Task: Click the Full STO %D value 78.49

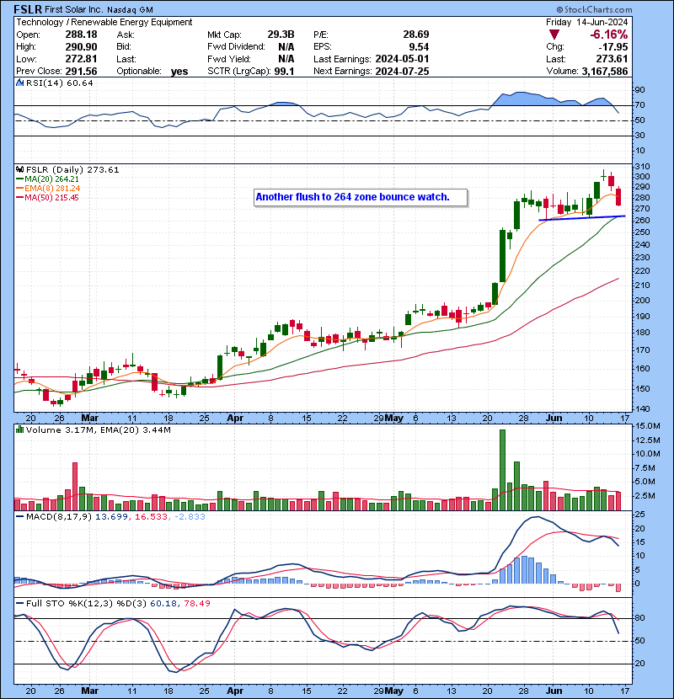Action: click(196, 603)
